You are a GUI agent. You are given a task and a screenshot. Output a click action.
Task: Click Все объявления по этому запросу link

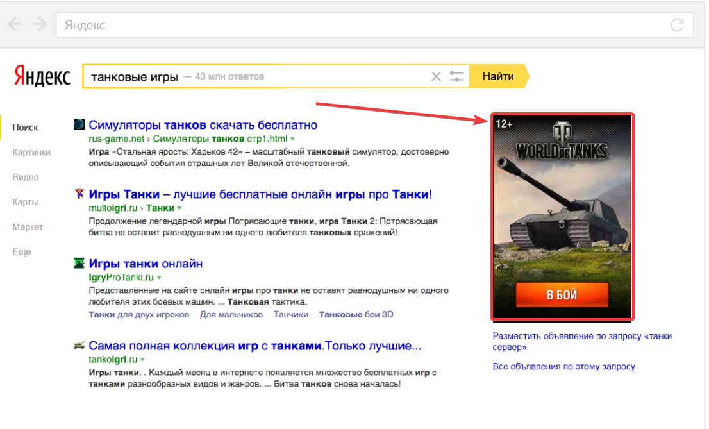pos(564,367)
